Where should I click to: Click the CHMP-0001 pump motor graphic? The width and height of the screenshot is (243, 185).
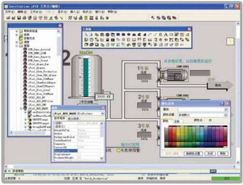coord(175,75)
